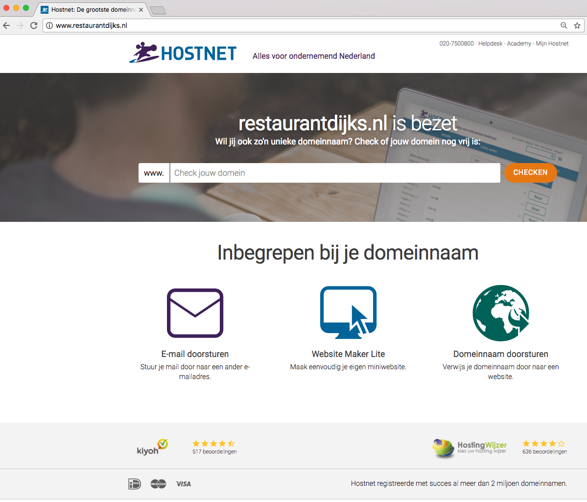Bookmark the page with star icon
Screen dimensions: 587x502
577,25
